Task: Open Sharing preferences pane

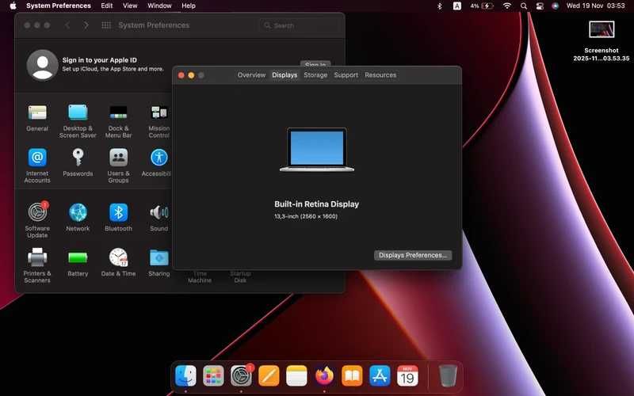Action: [x=159, y=262]
